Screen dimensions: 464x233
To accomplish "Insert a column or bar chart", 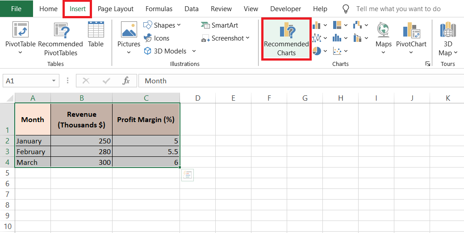I will pos(317,25).
